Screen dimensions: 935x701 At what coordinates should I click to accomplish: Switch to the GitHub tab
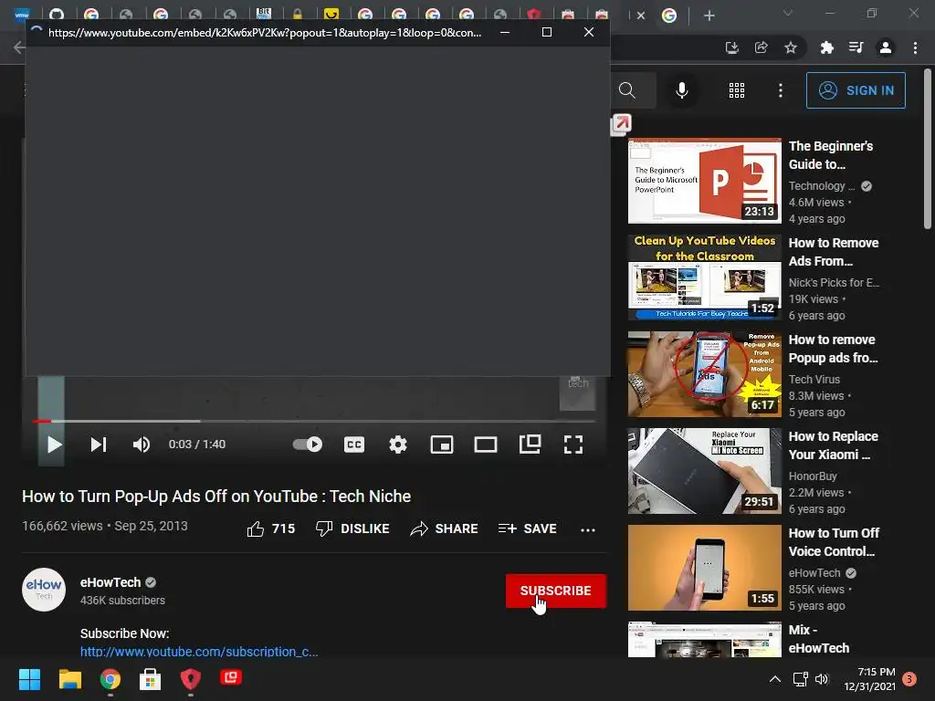(x=57, y=15)
